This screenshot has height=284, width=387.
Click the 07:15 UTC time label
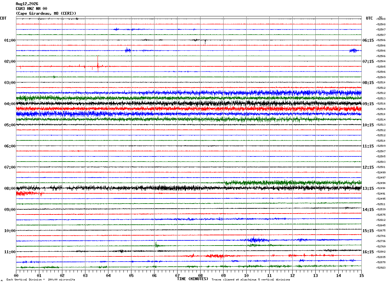[368, 61]
